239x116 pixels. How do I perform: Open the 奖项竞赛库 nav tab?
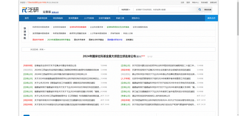coord(73,18)
